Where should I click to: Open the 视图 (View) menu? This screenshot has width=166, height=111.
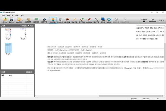click(x=17, y=16)
